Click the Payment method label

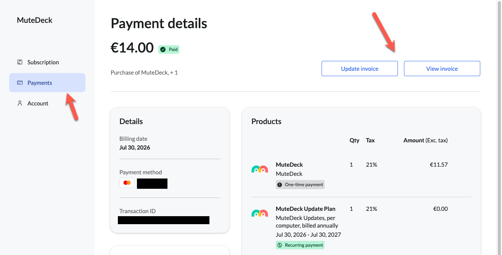(141, 172)
